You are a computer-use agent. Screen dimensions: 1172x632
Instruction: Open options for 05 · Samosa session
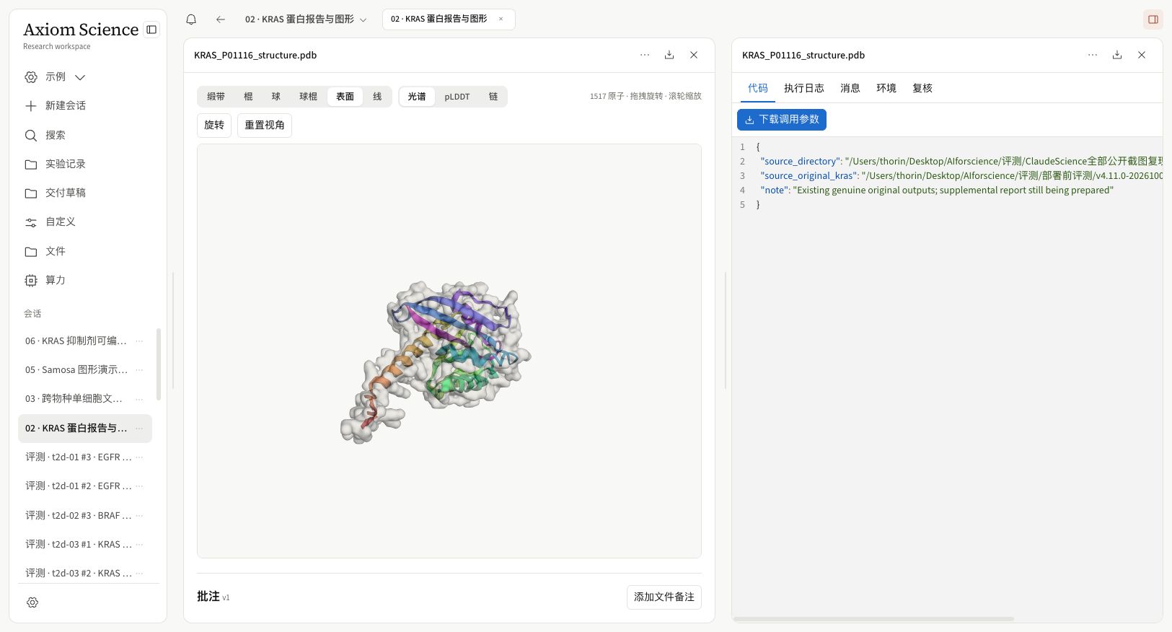pyautogui.click(x=139, y=369)
